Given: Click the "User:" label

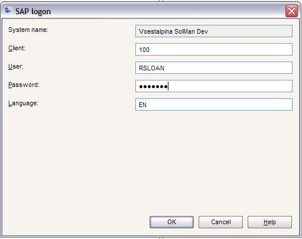Looking at the screenshot, I should 16,66.
